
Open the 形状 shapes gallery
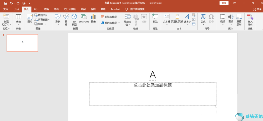pyautogui.click(x=58, y=20)
